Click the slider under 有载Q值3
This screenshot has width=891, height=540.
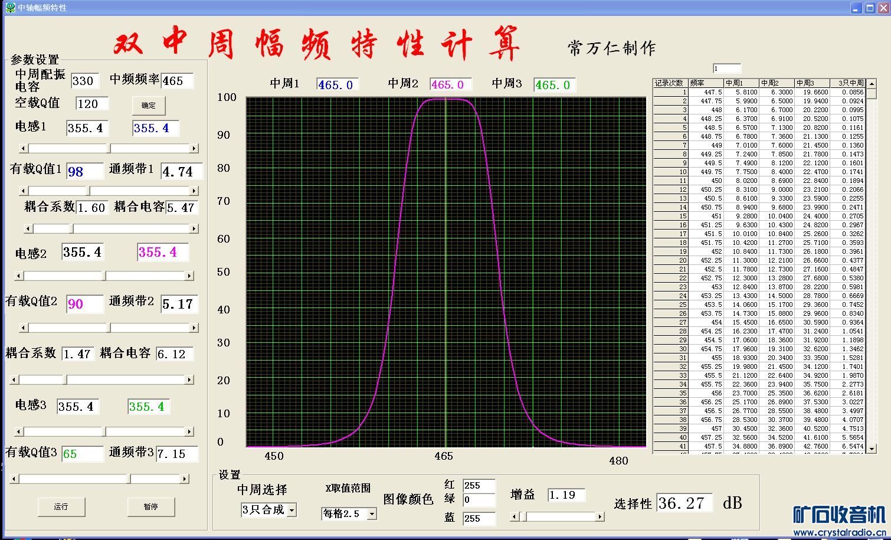tap(100, 479)
